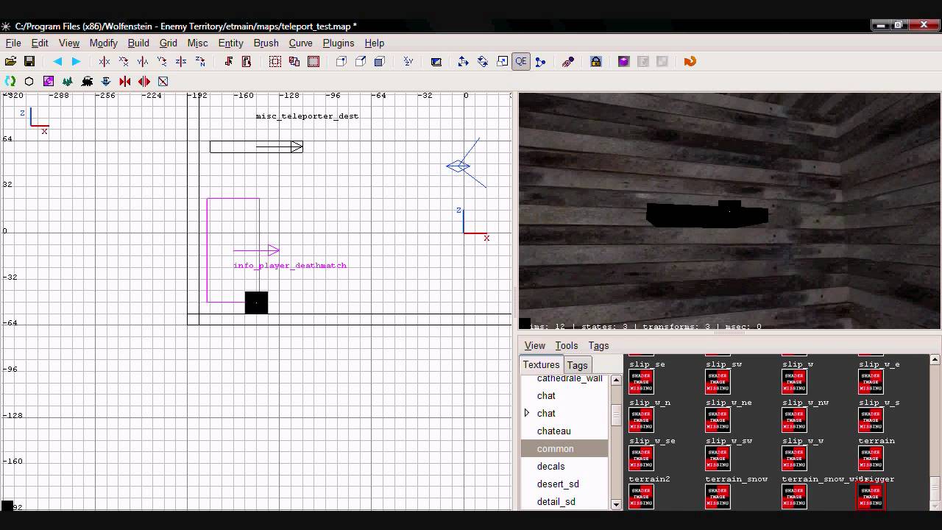
Task: Rotate selection around the Z axis
Action: pos(200,62)
